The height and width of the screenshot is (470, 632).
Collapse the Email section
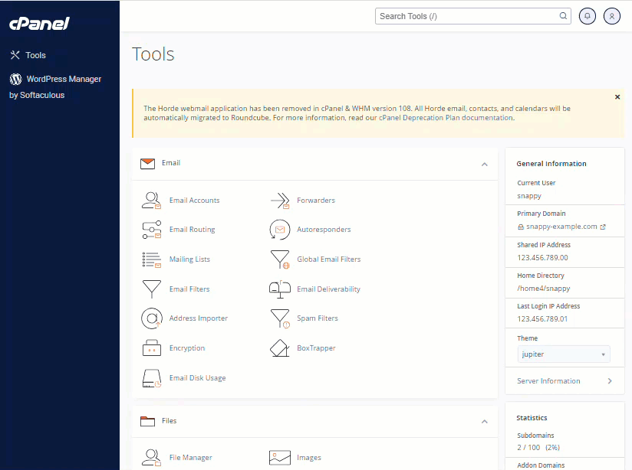(x=484, y=164)
